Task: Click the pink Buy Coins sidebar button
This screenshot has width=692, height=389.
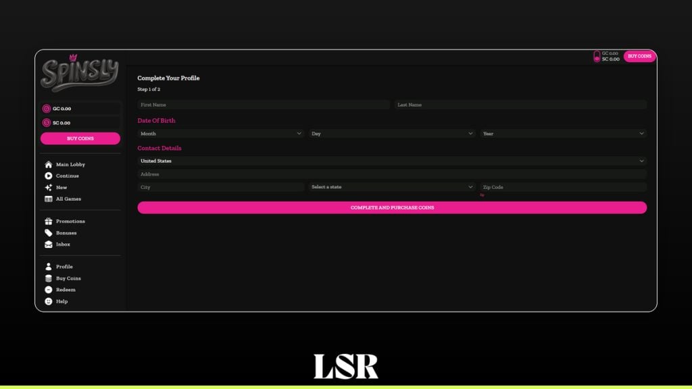Action: click(80, 138)
